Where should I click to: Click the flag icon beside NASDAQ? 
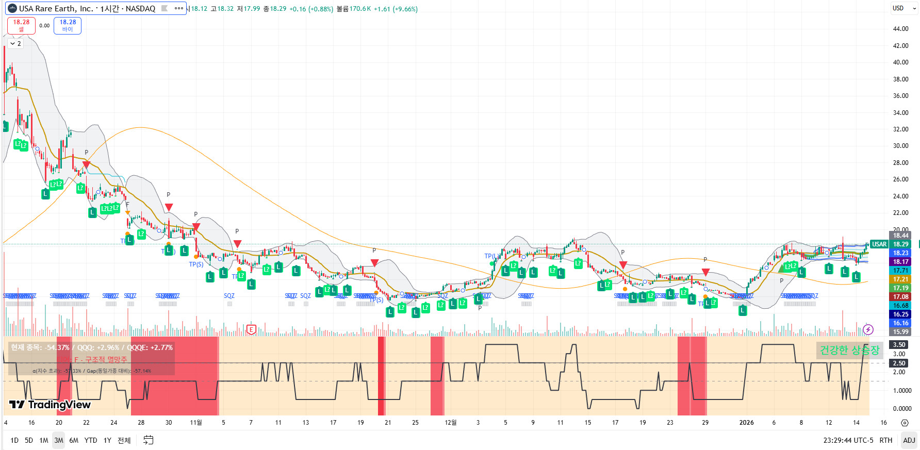165,8
